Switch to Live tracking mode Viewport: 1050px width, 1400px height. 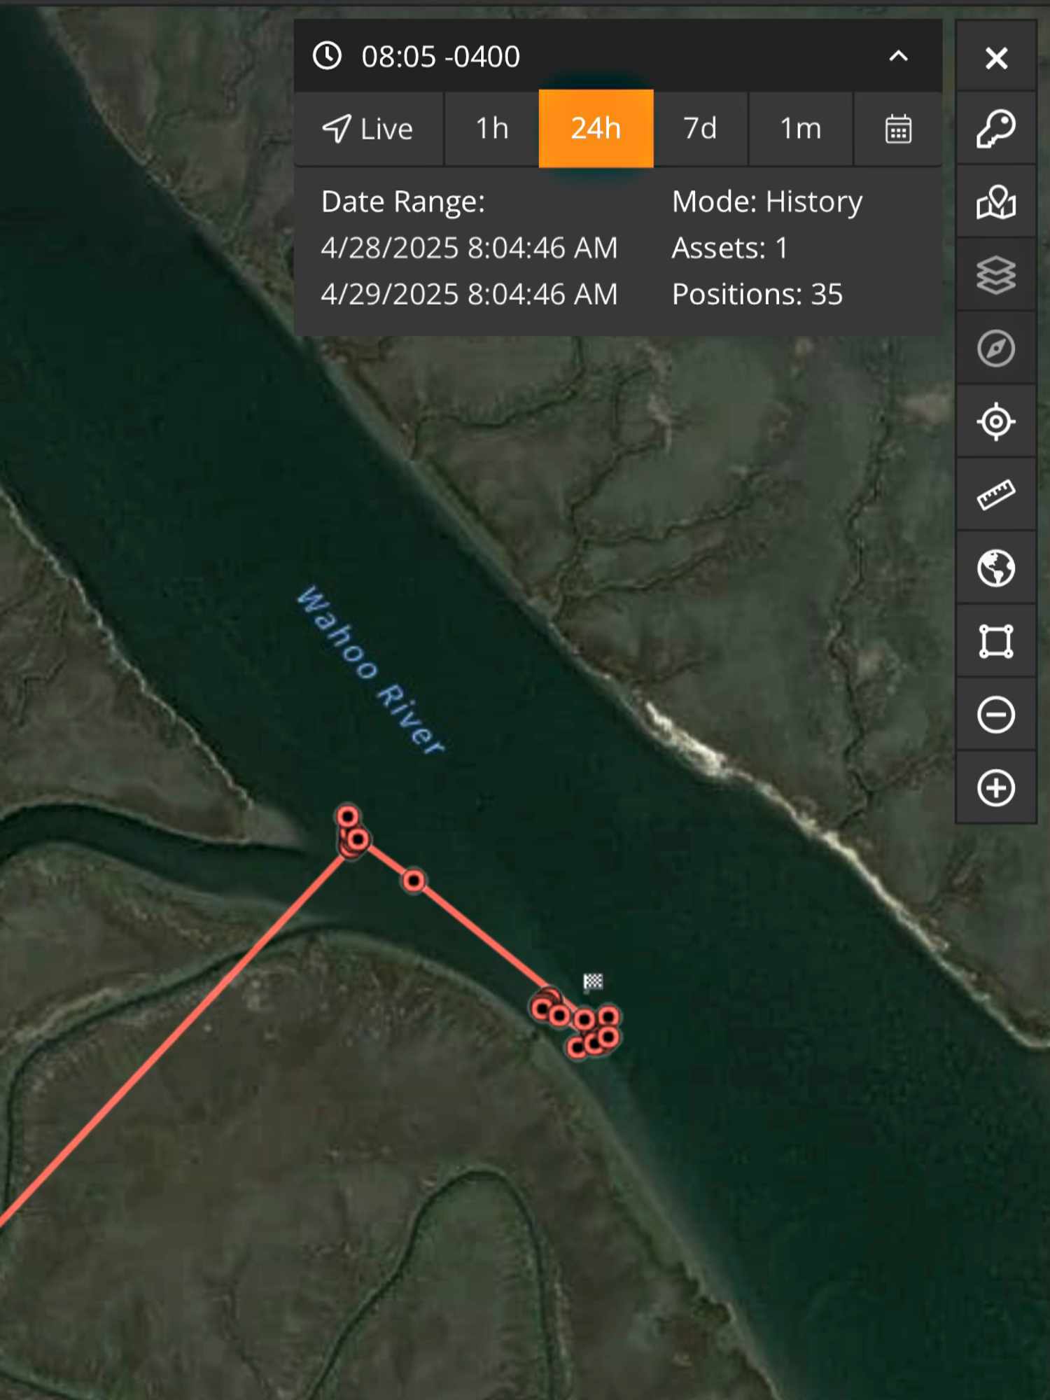click(368, 129)
